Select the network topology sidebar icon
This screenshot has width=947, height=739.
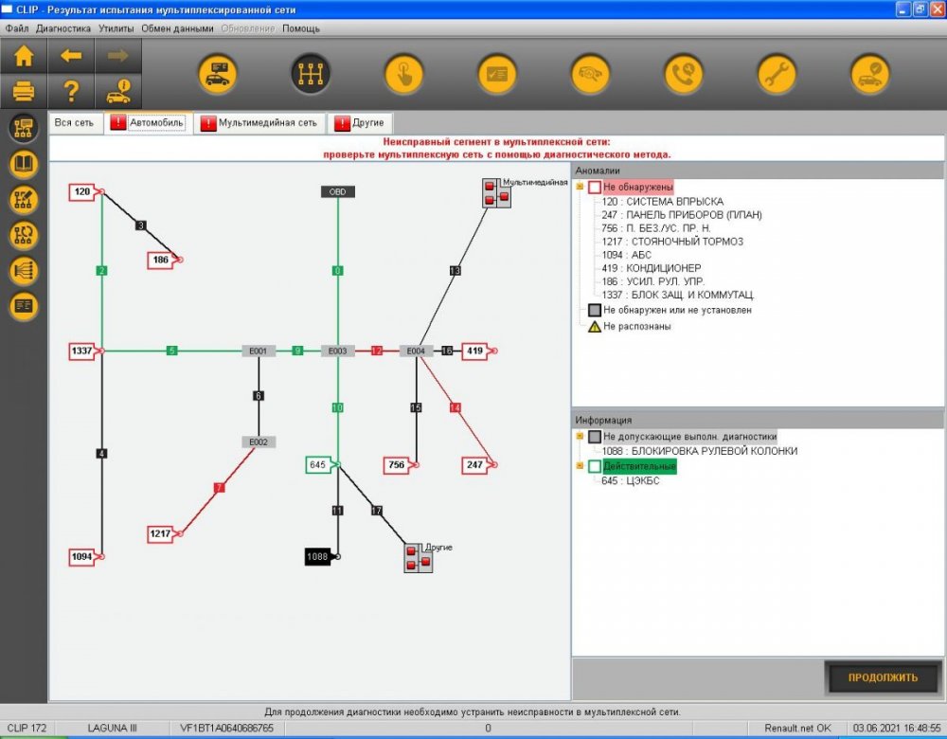pyautogui.click(x=24, y=128)
